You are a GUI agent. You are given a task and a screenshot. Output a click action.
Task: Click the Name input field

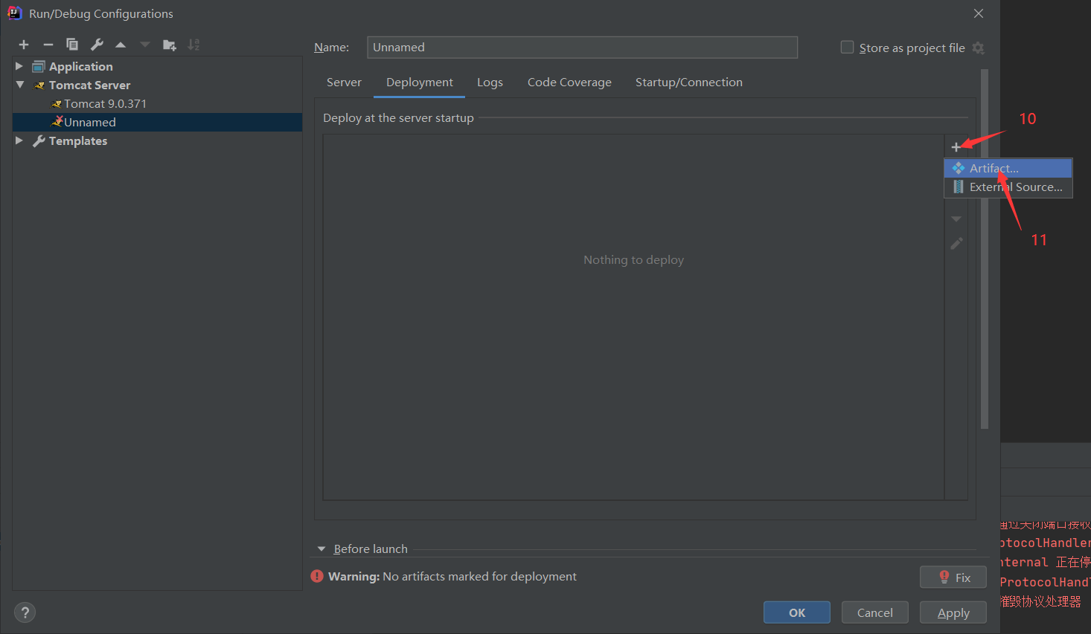(582, 48)
